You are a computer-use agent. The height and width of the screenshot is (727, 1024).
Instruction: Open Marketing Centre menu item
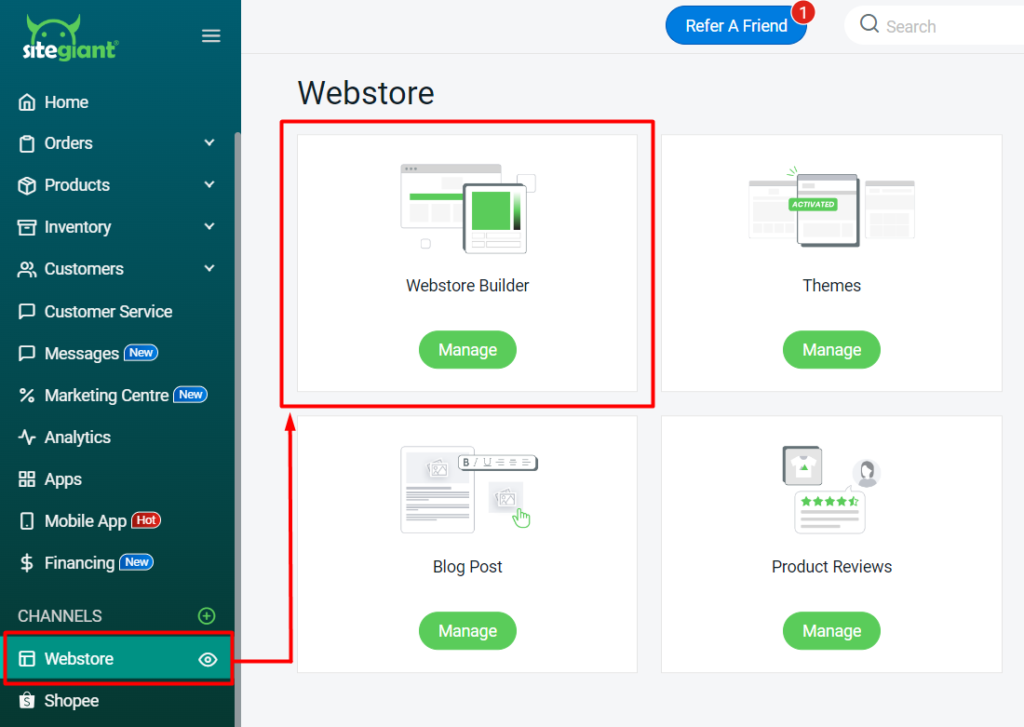[106, 396]
